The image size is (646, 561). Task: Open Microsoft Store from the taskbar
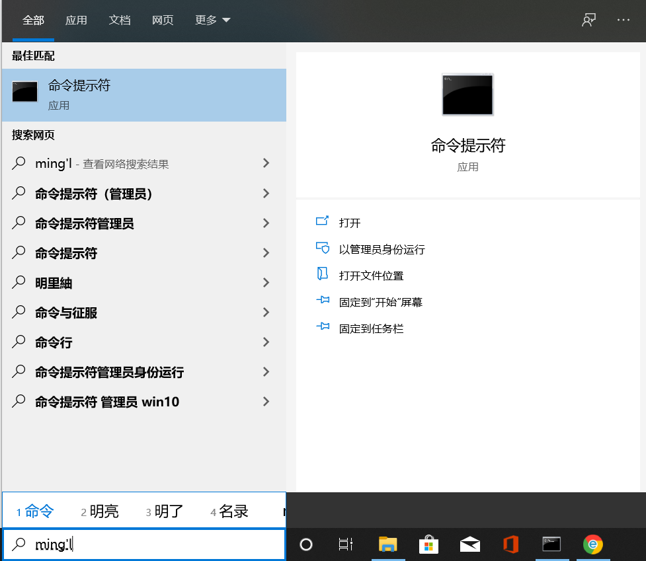(x=428, y=544)
